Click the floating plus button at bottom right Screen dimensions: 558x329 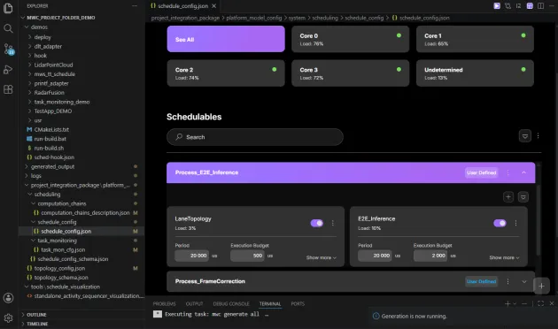tap(541, 286)
